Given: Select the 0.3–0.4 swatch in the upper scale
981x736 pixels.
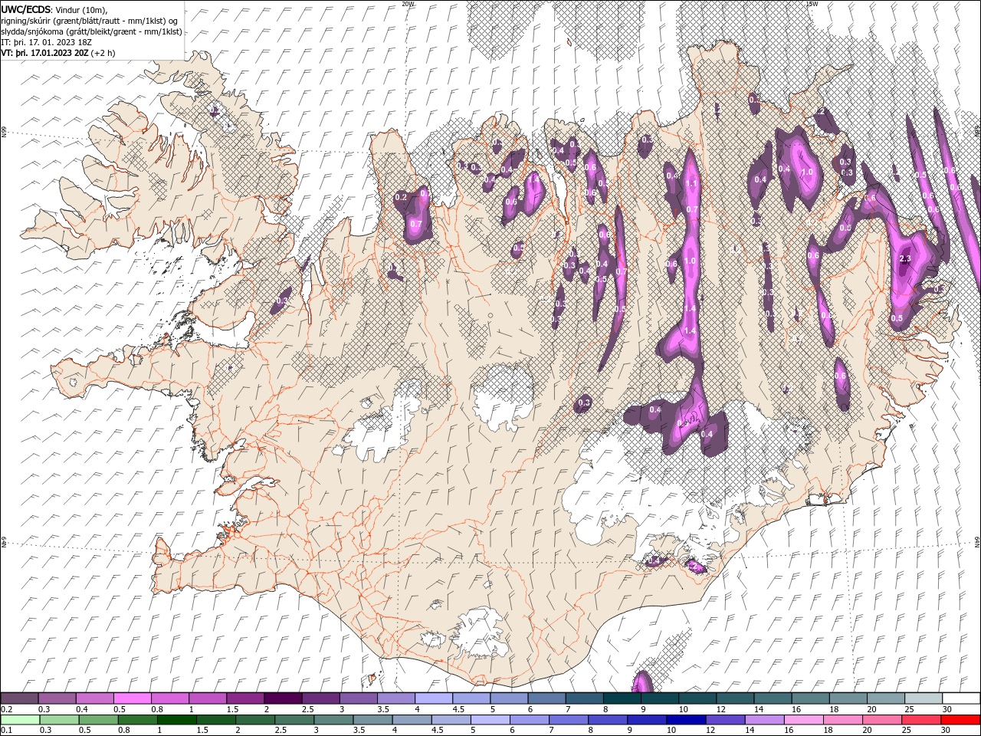Looking at the screenshot, I should click(x=57, y=698).
